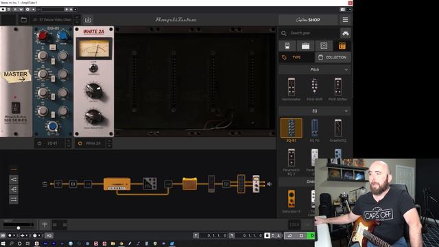Image resolution: width=439 pixels, height=247 pixels.
Task: Open the White 2A slot model selector arrows
Action: [109, 143]
